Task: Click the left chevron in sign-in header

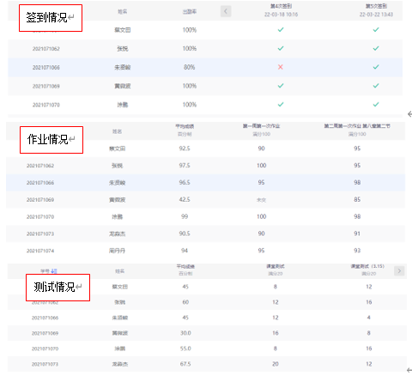Action: coord(226,11)
